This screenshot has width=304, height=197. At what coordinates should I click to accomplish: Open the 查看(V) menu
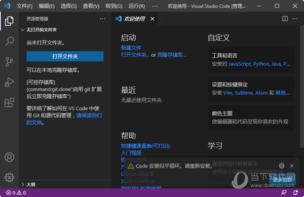point(91,6)
